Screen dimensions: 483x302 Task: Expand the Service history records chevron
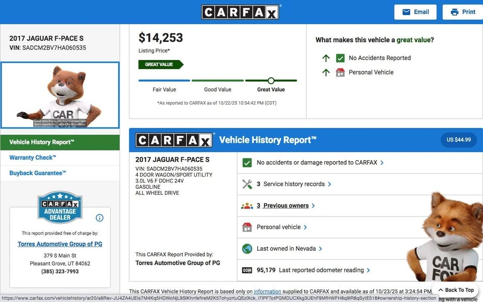tap(330, 184)
